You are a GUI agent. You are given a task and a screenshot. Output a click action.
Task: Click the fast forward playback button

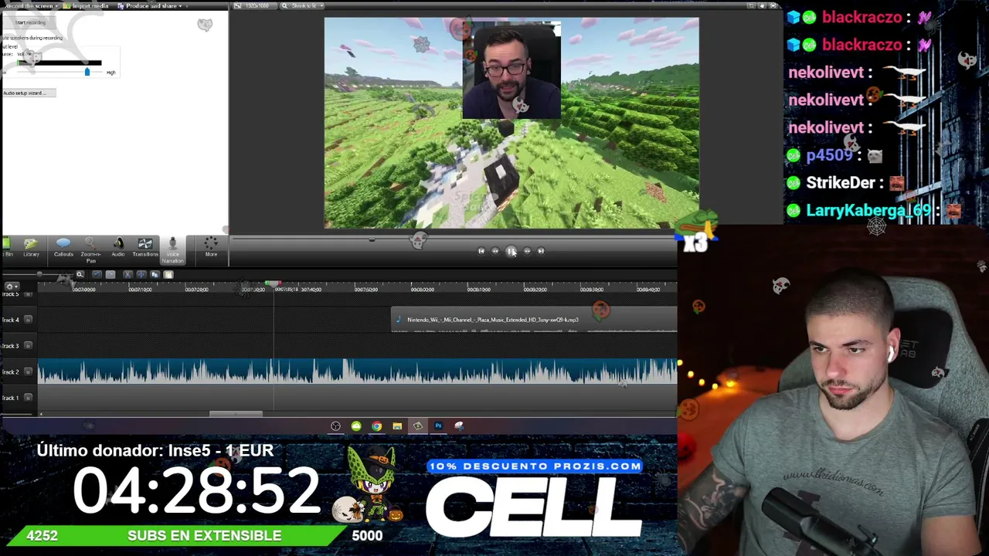527,251
